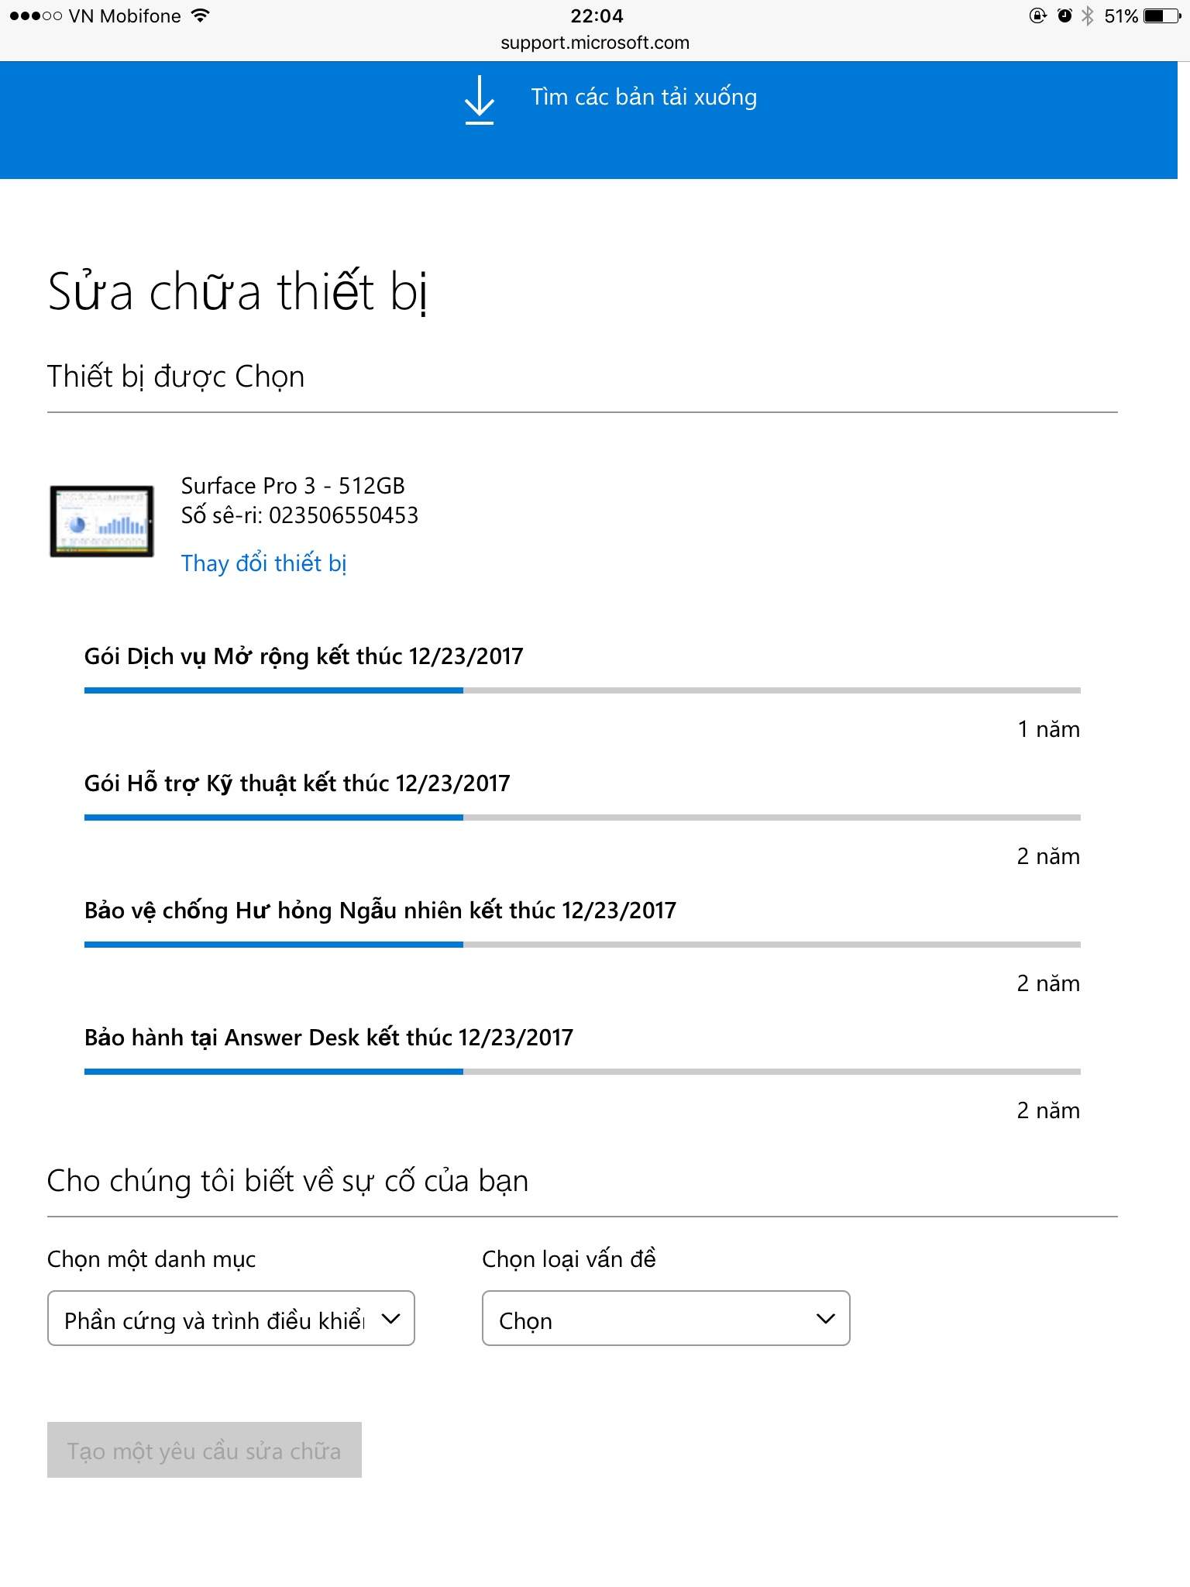Tap the support.microsoft.com address bar
This screenshot has width=1190, height=1587.
(x=595, y=43)
